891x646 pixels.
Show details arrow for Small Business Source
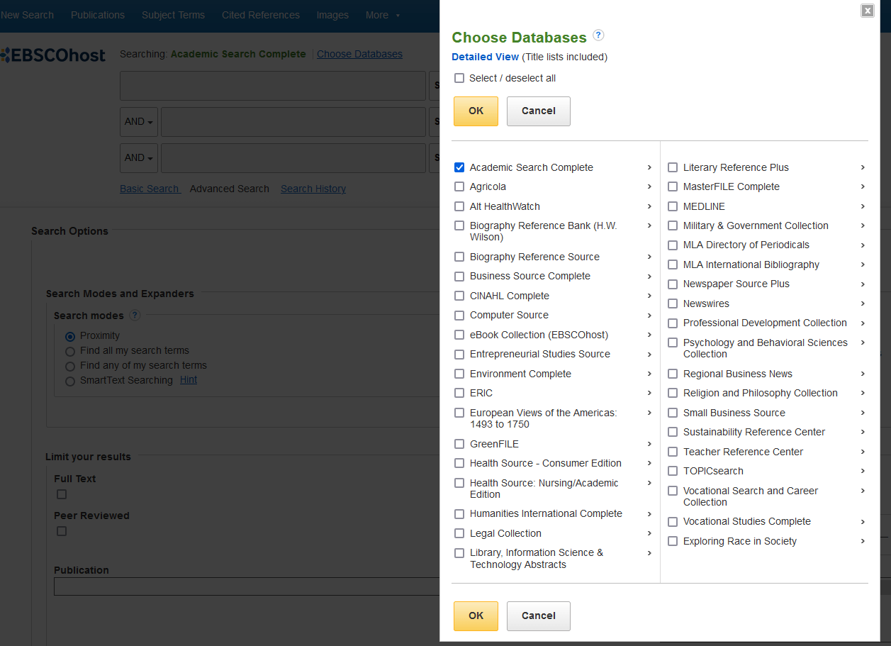863,413
